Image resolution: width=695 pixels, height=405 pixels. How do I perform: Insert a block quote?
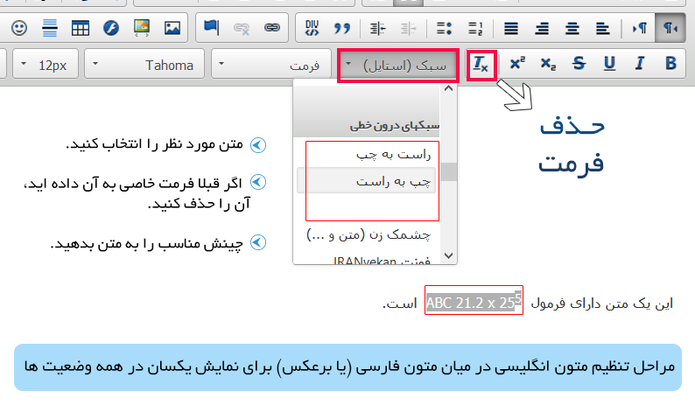pos(341,27)
